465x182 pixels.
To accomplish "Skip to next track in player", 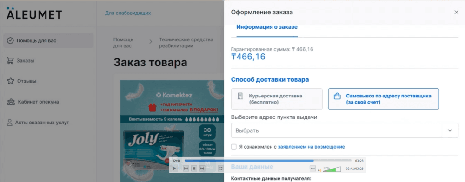I will 202,169.
